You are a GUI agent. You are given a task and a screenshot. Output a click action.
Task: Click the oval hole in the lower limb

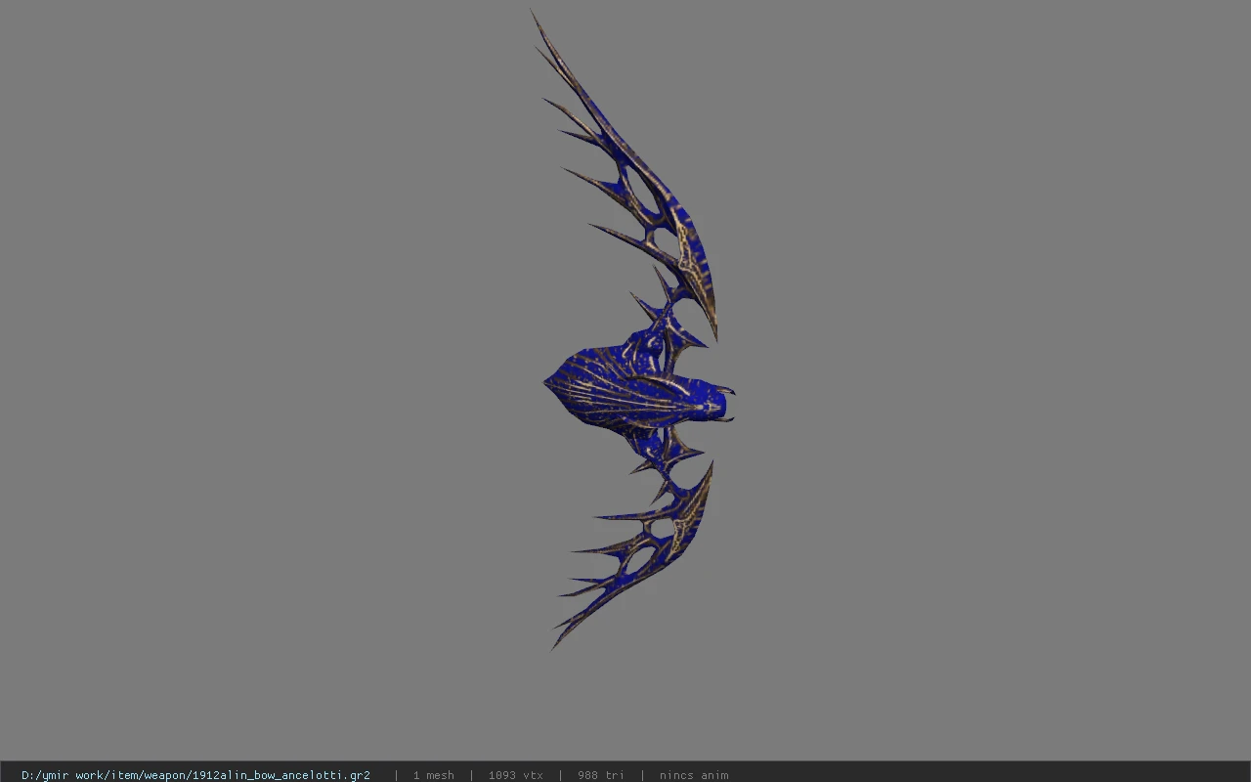[x=663, y=529]
